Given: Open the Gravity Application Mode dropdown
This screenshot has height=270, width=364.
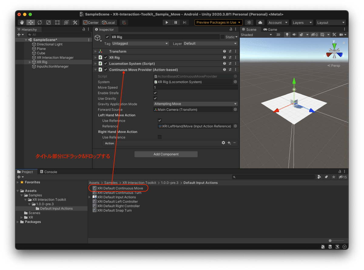Looking at the screenshot, I should 195,104.
